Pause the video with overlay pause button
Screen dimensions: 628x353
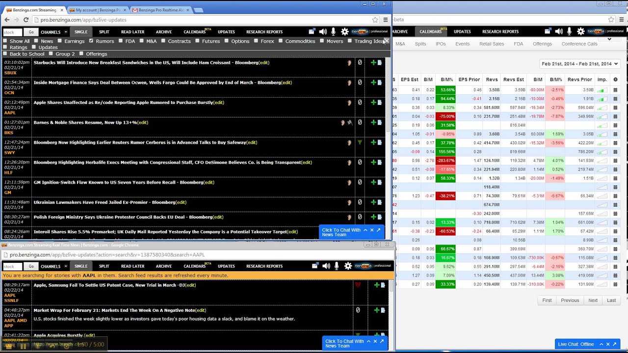23,346
